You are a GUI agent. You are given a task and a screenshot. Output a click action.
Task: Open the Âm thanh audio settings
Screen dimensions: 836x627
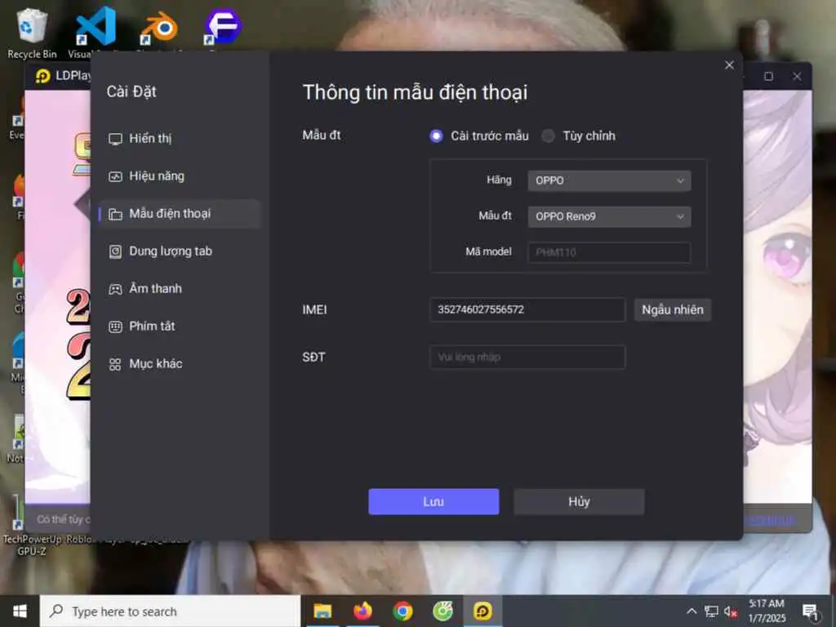tap(180, 289)
